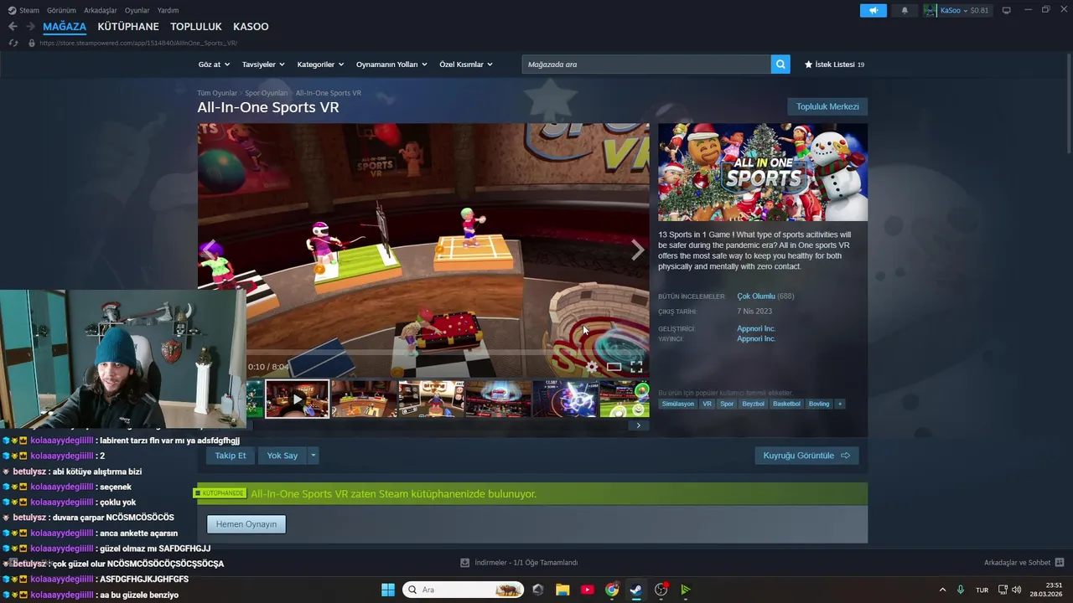Screen dimensions: 1073x603
Task: Open the volume tray icon
Action: point(1016,590)
